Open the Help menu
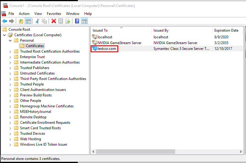This screenshot has height=163, width=246. coord(88,14)
